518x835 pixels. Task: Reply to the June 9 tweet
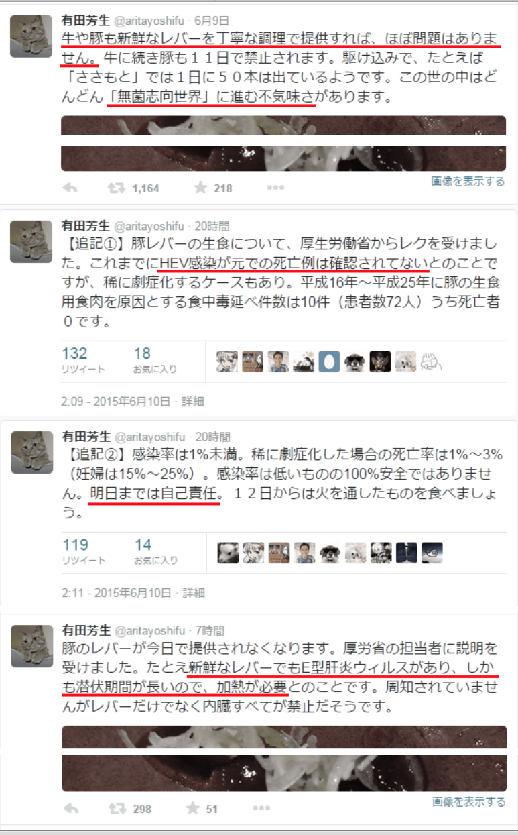click(x=70, y=188)
